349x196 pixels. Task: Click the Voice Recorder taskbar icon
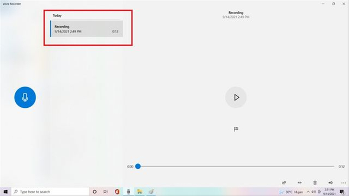click(129, 192)
